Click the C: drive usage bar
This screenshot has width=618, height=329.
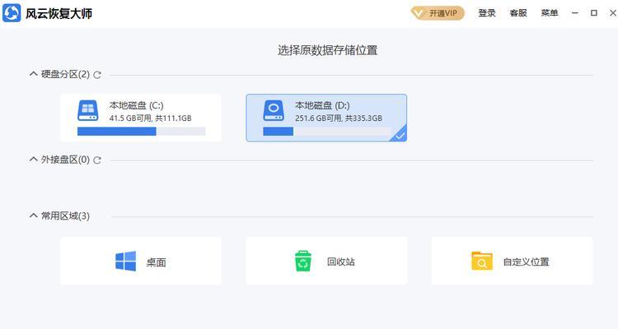point(142,132)
